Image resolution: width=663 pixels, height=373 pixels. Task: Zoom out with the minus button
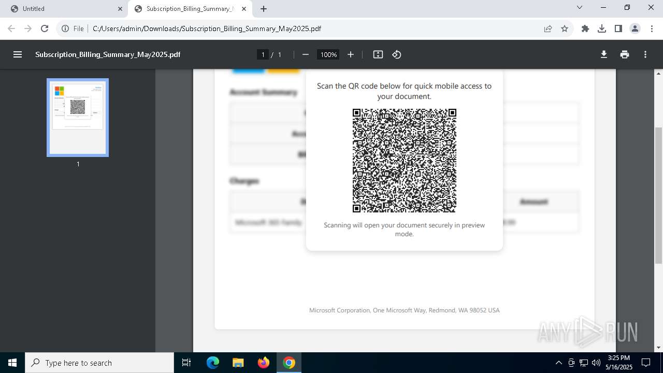[306, 54]
